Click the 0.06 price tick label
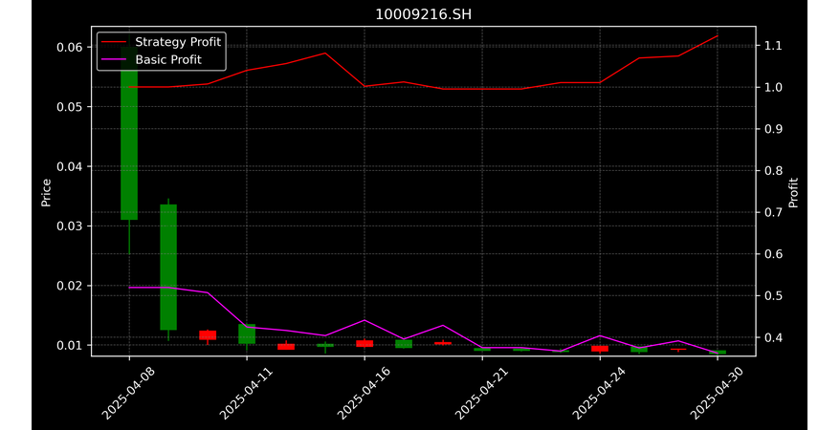Screen dimensions: 840x430 pyautogui.click(x=70, y=47)
